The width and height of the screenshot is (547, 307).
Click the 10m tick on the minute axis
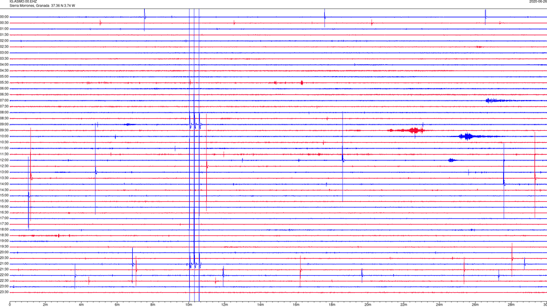(x=189, y=305)
